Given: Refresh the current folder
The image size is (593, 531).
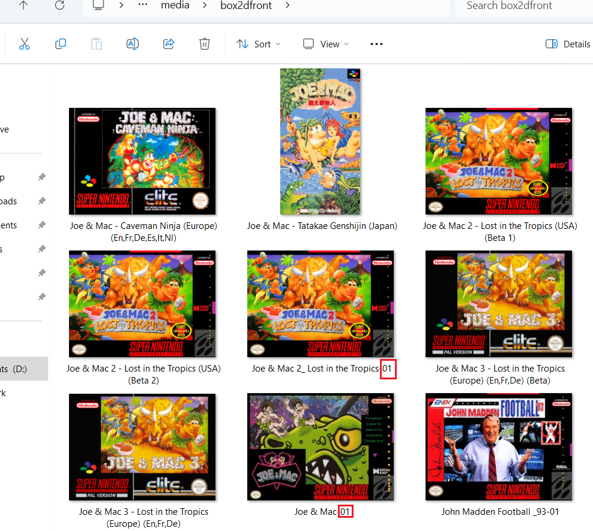Looking at the screenshot, I should (x=60, y=5).
